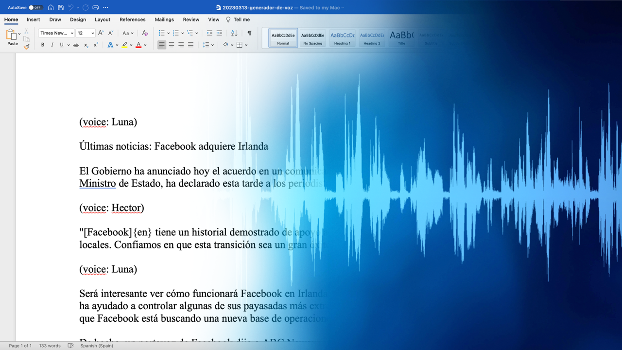This screenshot has height=350, width=622.
Task: Align text left
Action: pyautogui.click(x=162, y=45)
